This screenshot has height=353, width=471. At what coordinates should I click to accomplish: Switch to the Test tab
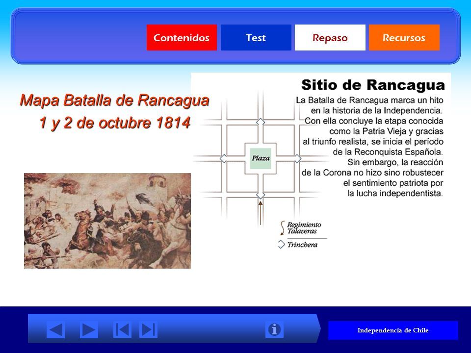(x=256, y=38)
